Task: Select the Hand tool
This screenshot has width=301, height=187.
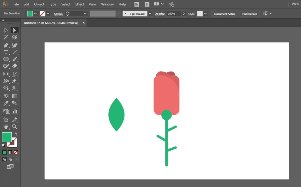Action: 6,127
